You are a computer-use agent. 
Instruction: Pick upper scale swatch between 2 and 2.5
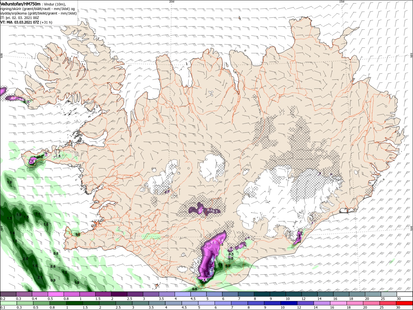coord(119,294)
